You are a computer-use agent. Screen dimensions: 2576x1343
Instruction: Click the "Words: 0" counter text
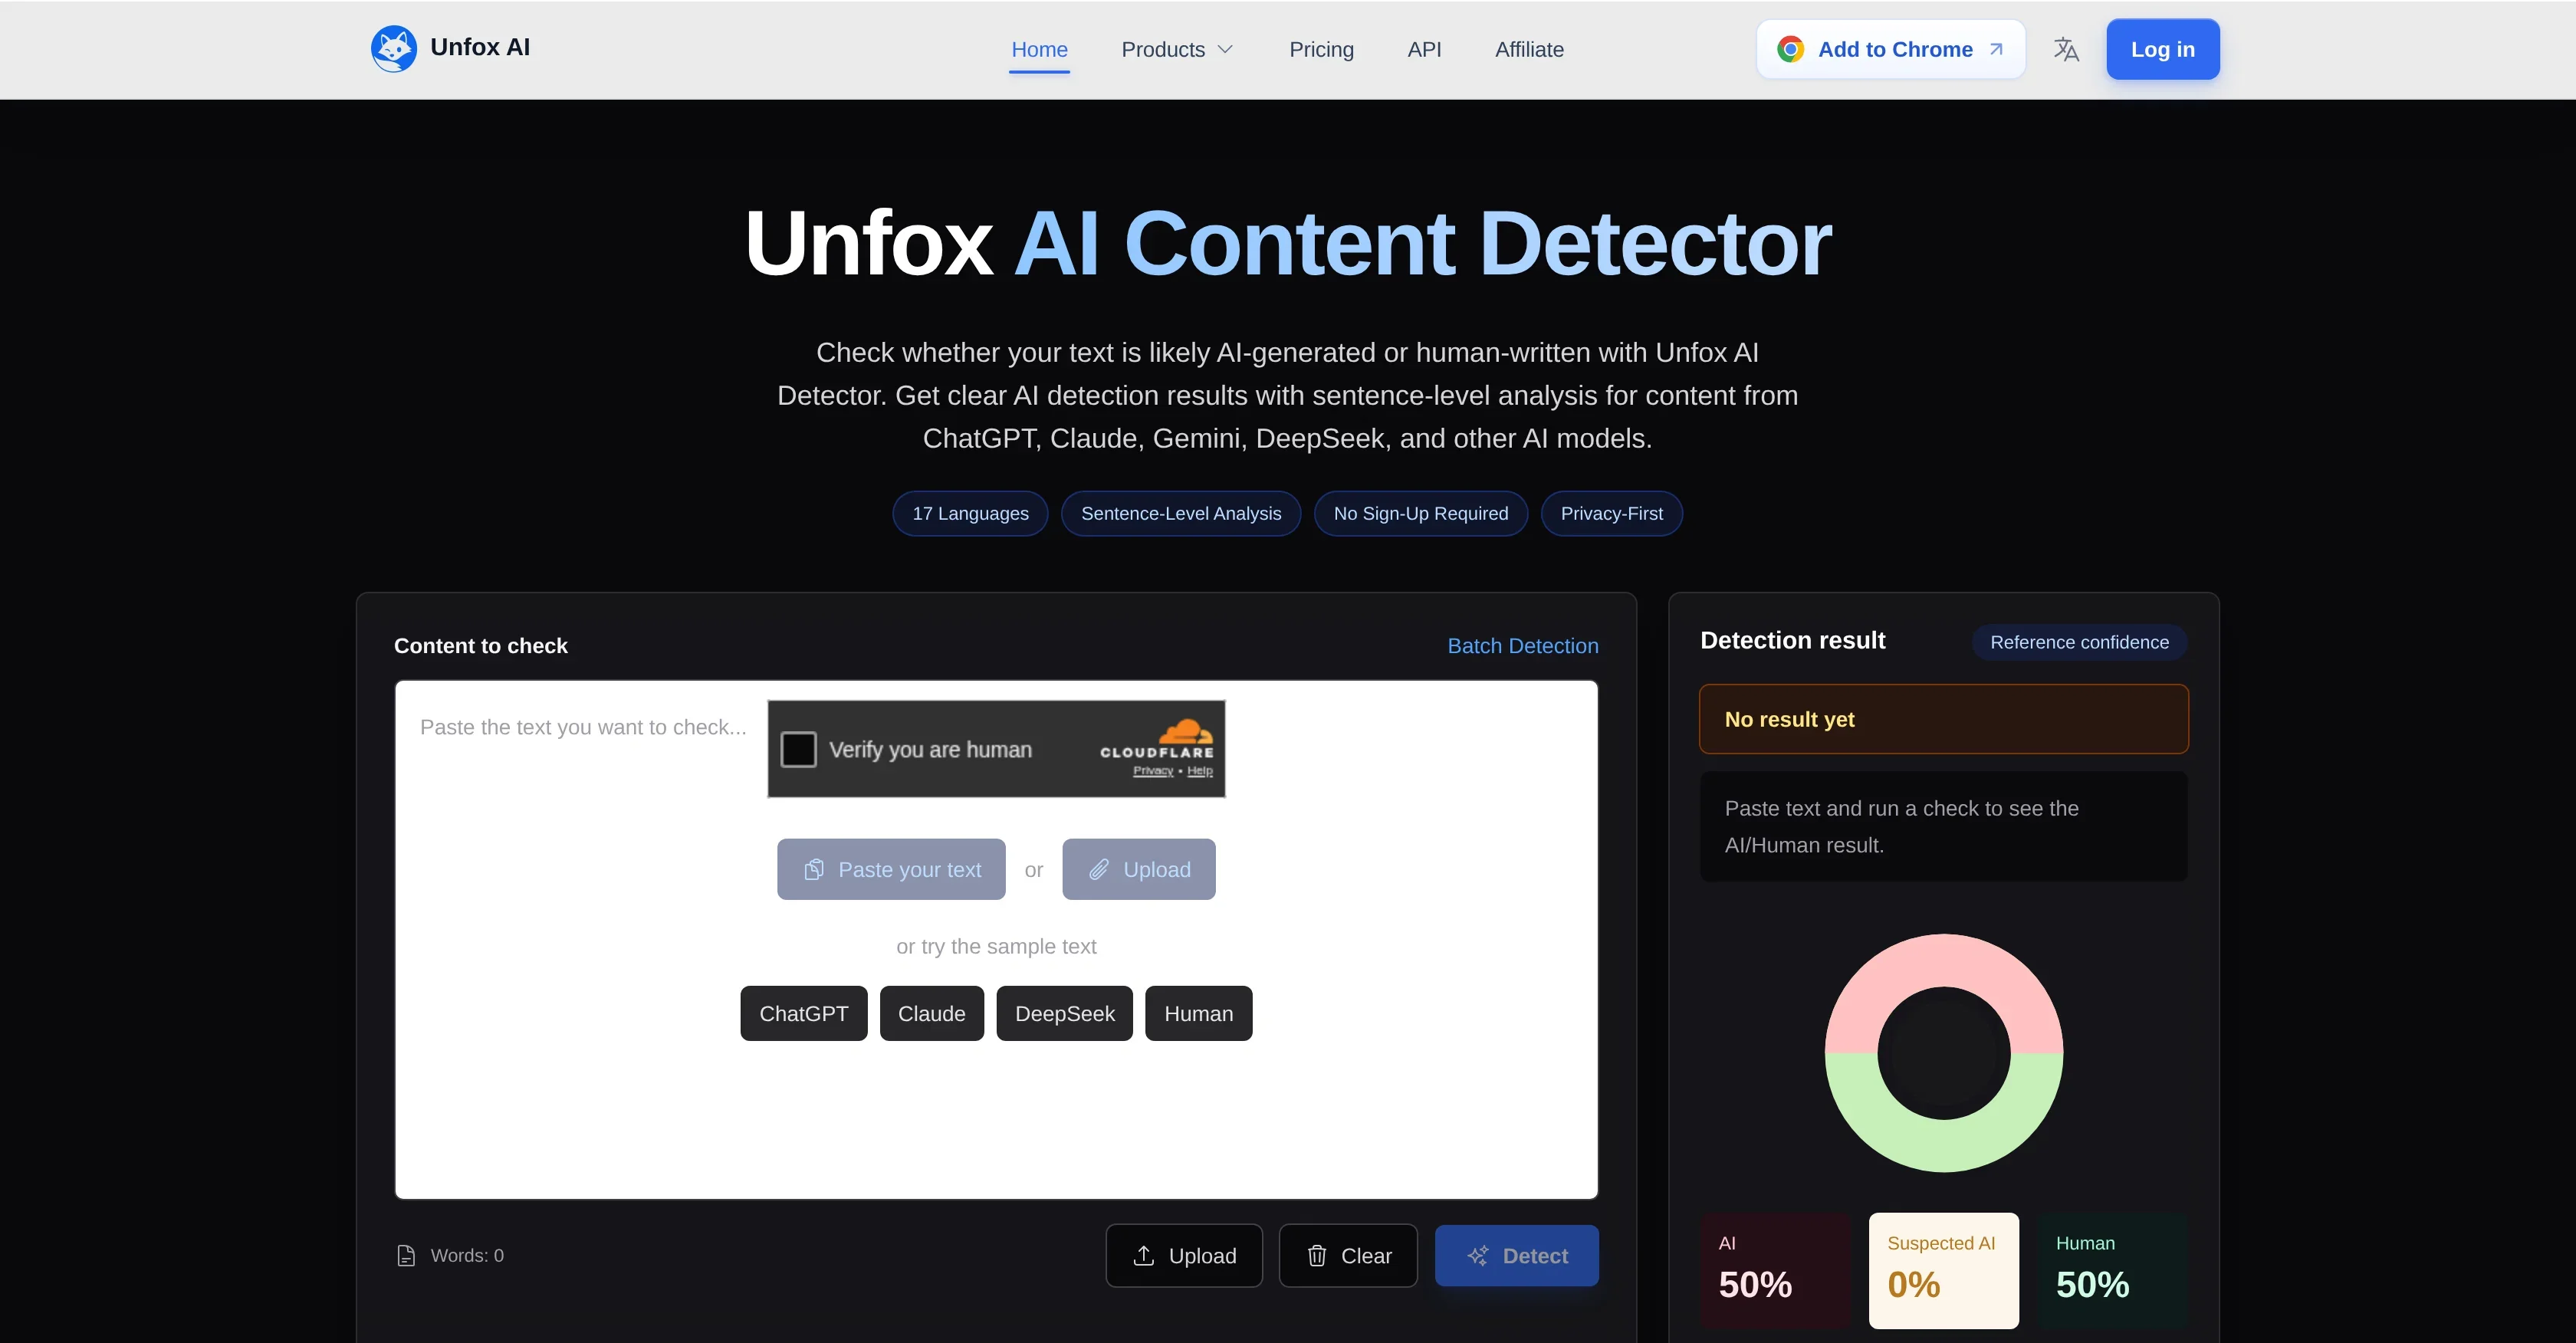click(467, 1255)
